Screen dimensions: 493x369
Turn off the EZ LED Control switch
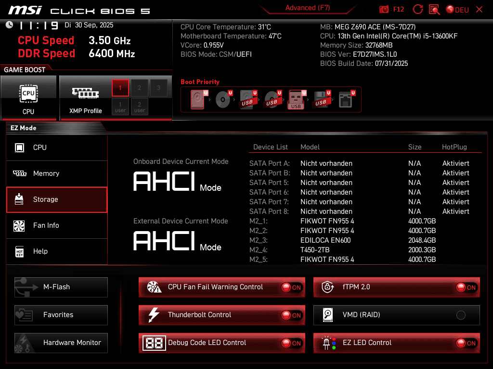click(x=466, y=343)
